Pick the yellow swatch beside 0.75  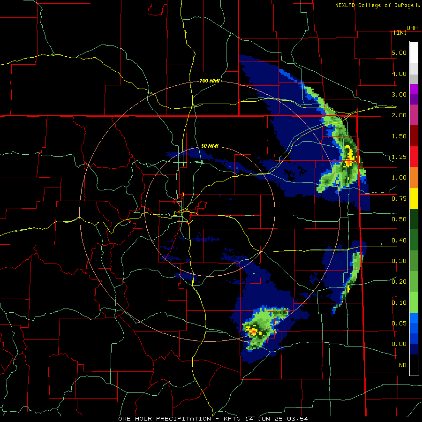(x=414, y=198)
